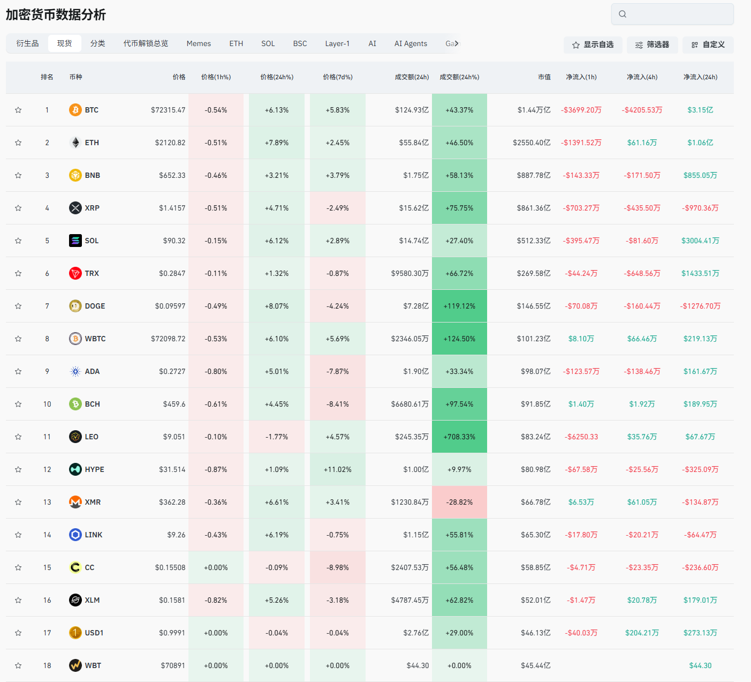Click the Bitcoin BTC coin icon
Screen dimensions: 751x682
pyautogui.click(x=75, y=110)
